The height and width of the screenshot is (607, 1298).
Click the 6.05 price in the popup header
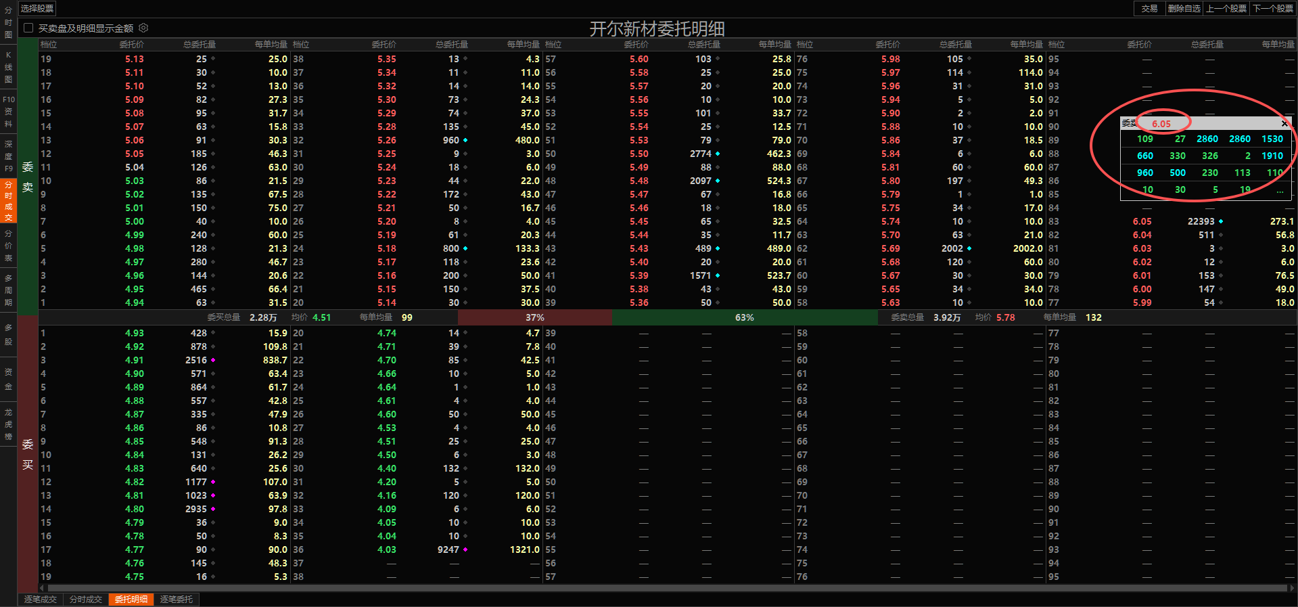click(x=1161, y=124)
